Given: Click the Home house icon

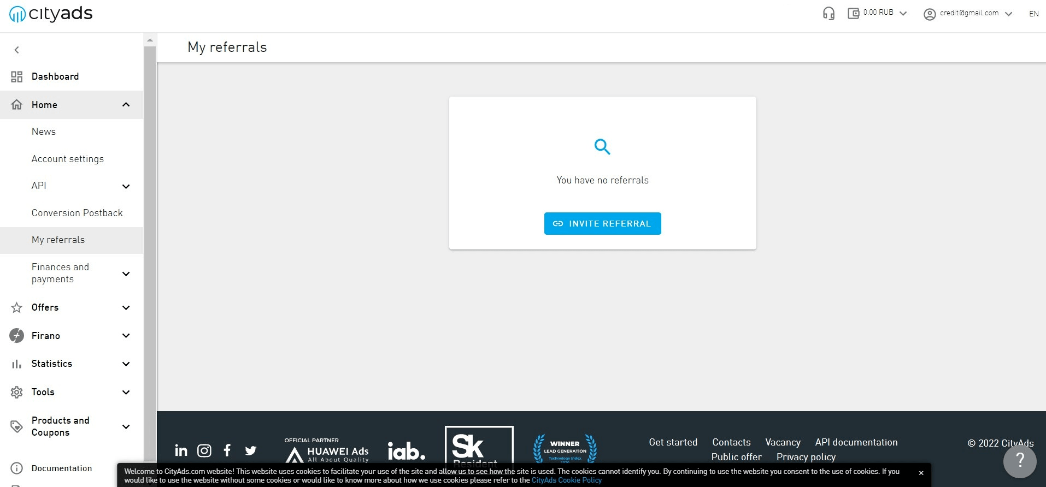Looking at the screenshot, I should tap(17, 104).
